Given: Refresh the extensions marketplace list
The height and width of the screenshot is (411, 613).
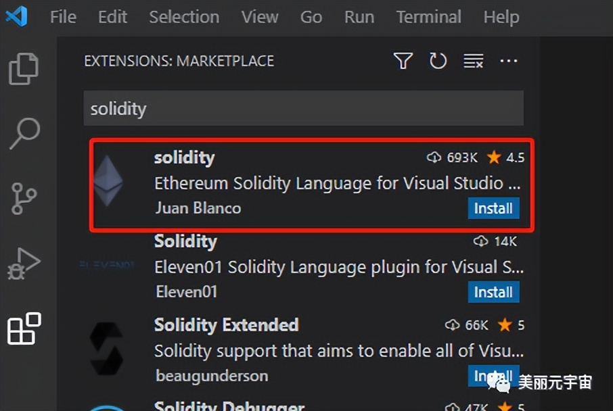Looking at the screenshot, I should (438, 62).
